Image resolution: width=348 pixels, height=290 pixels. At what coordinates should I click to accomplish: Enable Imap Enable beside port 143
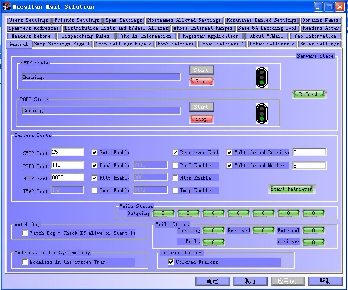tap(94, 190)
